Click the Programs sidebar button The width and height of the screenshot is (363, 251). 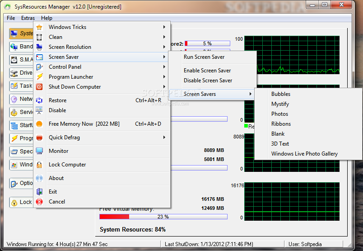point(21,138)
